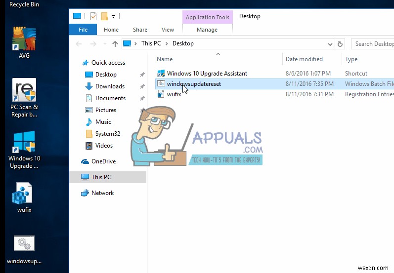This screenshot has height=273, width=394.
Task: Sort files by Name column header
Action: coord(165,59)
